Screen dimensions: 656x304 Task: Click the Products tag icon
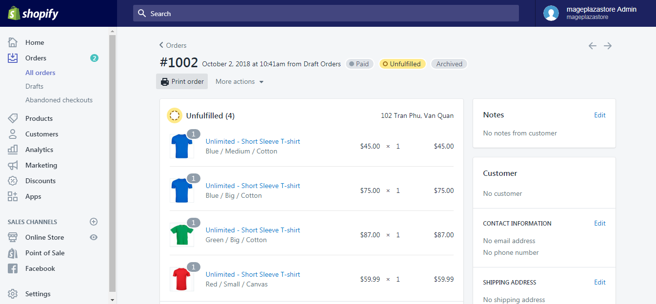(x=13, y=118)
